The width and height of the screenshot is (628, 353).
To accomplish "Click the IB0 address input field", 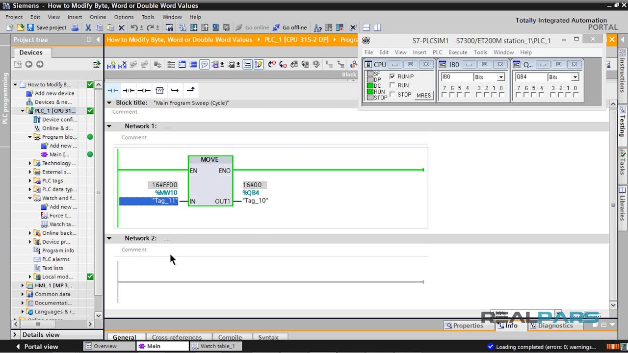I will pos(456,77).
